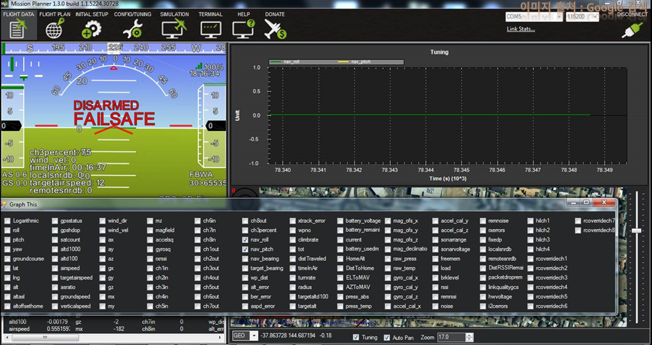652x345 pixels.
Task: Click the map zoom vertical slider handle
Action: [637, 231]
